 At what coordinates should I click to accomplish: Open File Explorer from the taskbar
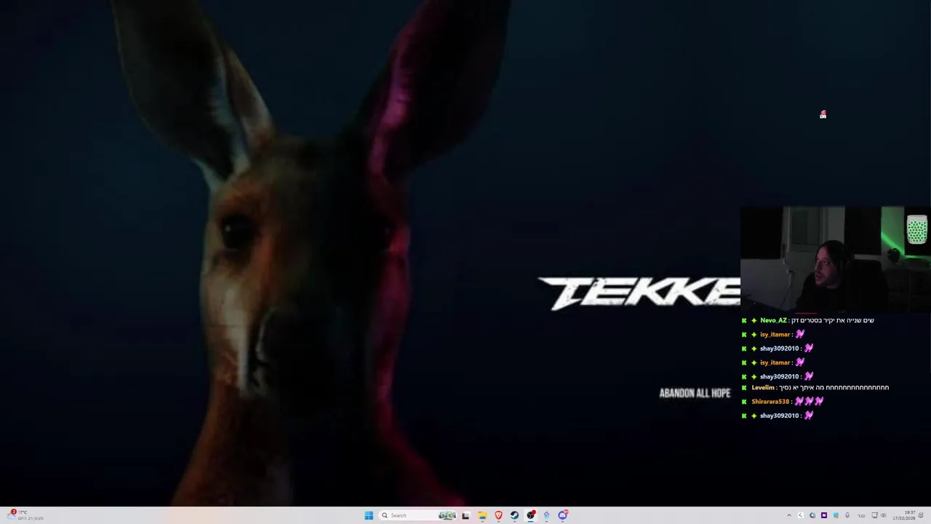point(482,515)
